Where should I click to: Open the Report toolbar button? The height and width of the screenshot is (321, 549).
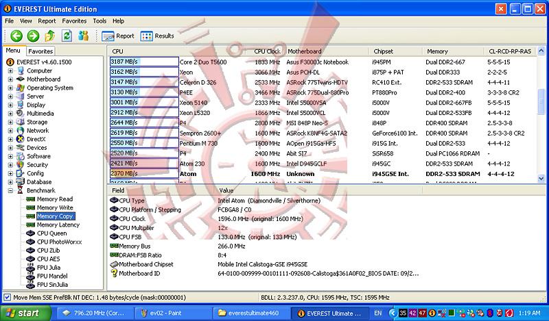click(118, 36)
